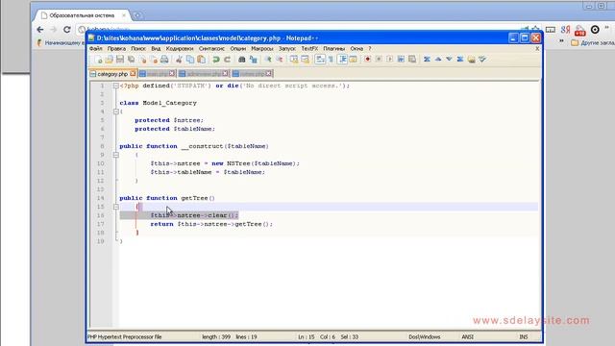This screenshot has height=346, width=615.
Task: Click the Copy toolbar icon
Action: tap(190, 60)
